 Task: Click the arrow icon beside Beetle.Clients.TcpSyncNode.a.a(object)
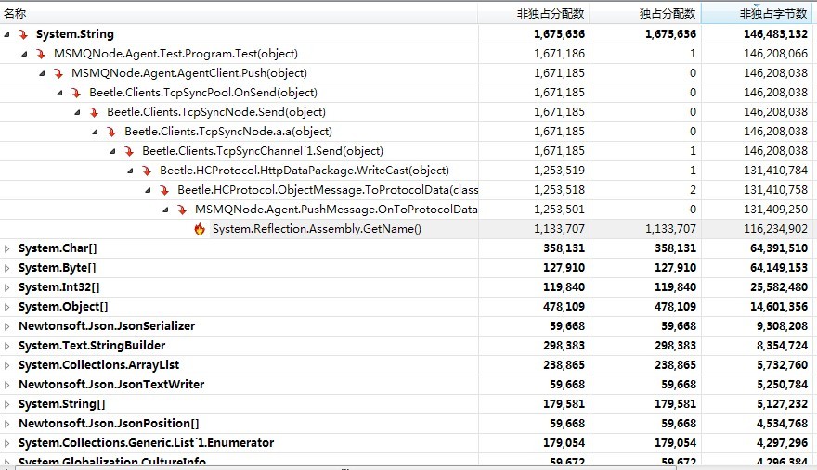pyautogui.click(x=112, y=133)
